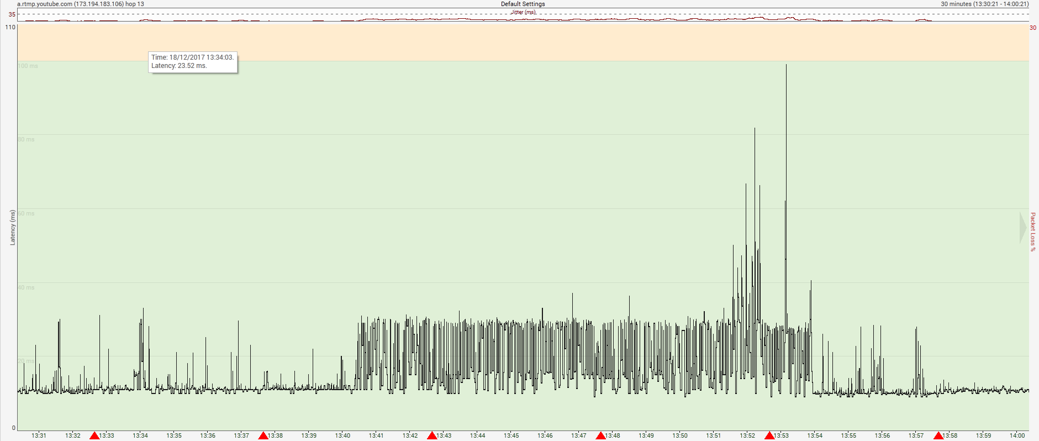The image size is (1039, 441).
Task: Click the Jitter (ms) graph label
Action: click(x=523, y=12)
